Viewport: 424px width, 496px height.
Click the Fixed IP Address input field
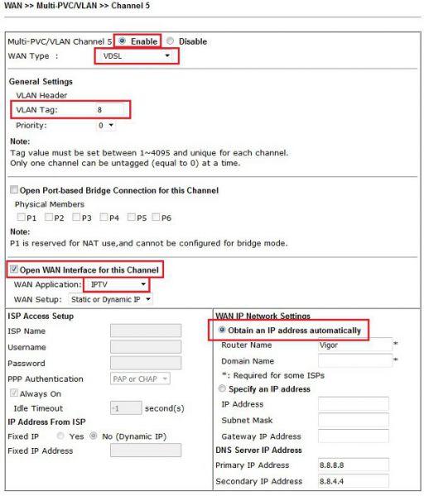146,451
